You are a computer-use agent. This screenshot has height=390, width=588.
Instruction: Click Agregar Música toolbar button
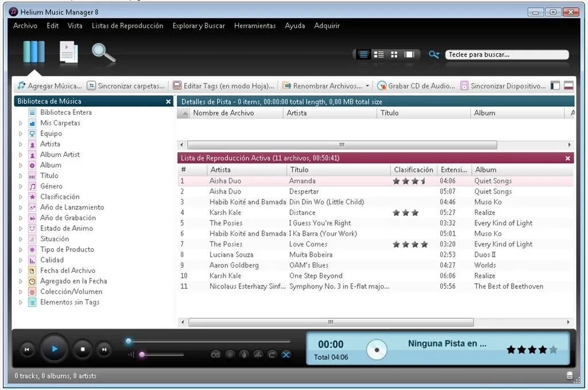pyautogui.click(x=49, y=86)
